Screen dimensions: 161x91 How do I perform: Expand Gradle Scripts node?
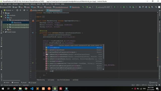tap(4, 32)
